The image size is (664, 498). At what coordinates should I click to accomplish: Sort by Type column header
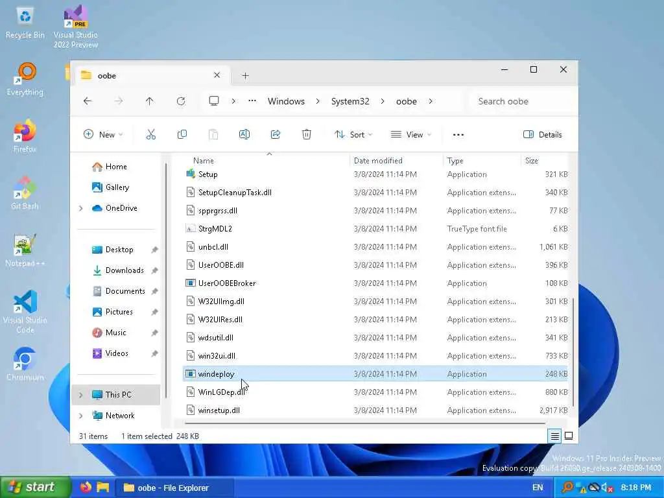coord(482,161)
